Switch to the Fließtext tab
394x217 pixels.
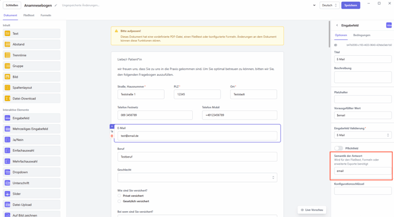point(29,15)
